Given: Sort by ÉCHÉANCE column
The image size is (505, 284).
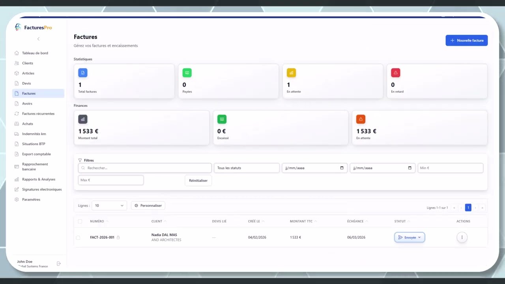Looking at the screenshot, I should pos(357,221).
